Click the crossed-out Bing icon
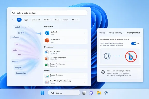This screenshot has height=99, width=149. 131,56
